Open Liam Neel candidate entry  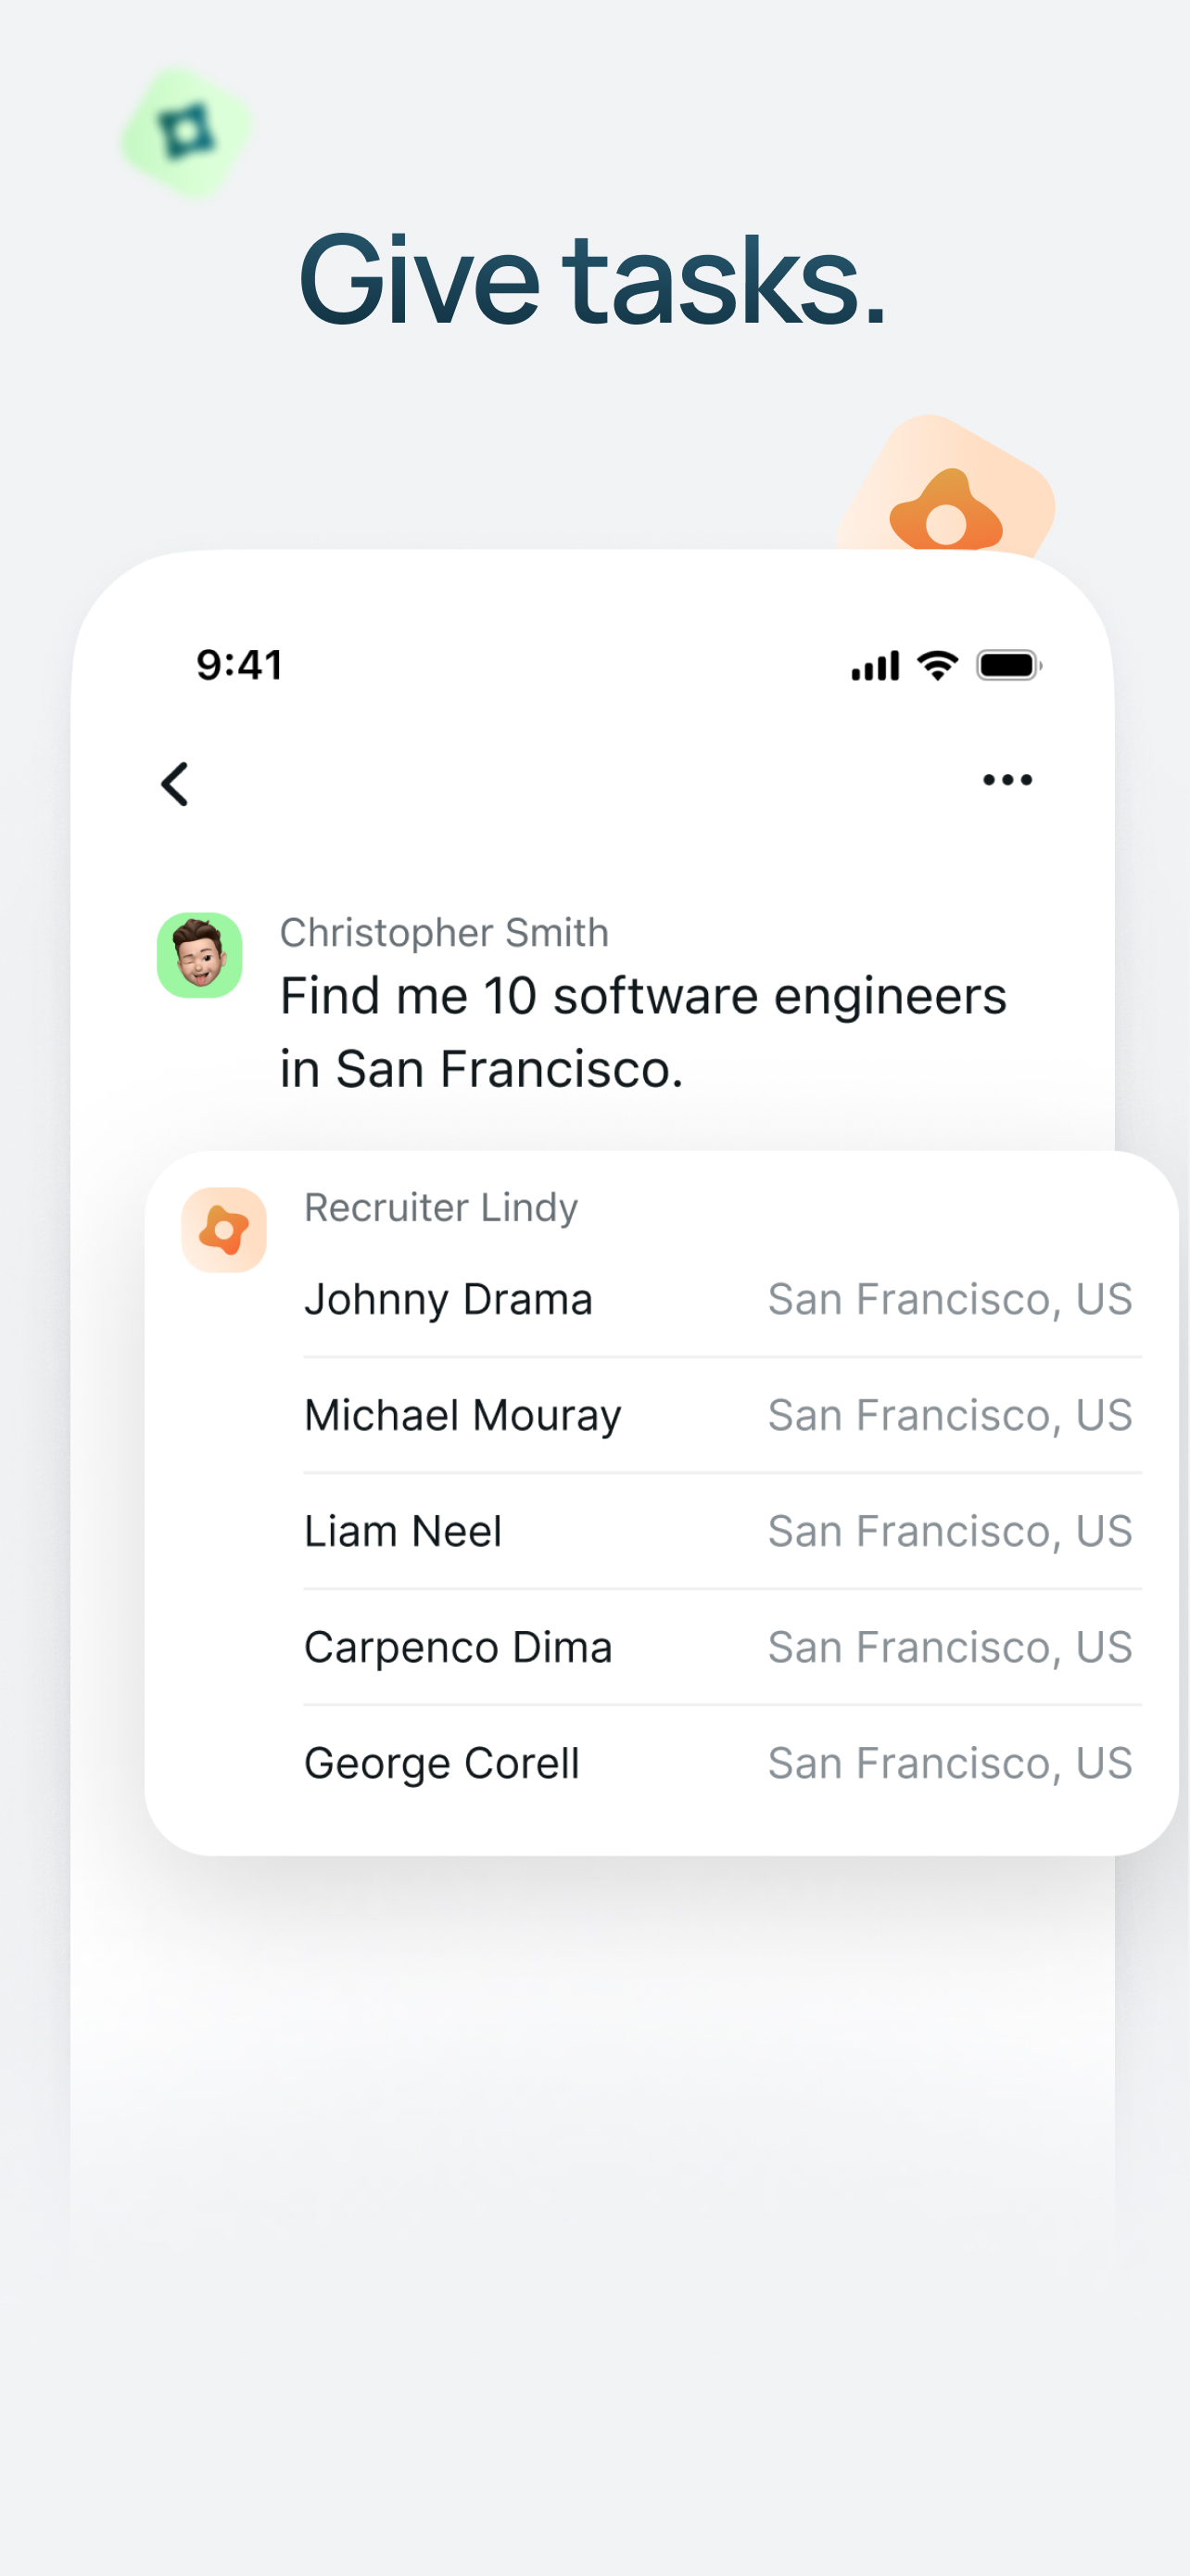[x=722, y=1531]
